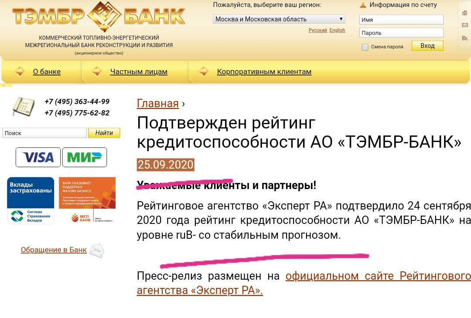
Task: Open the envelope mail icon in the right sidebar
Action: [465, 25]
